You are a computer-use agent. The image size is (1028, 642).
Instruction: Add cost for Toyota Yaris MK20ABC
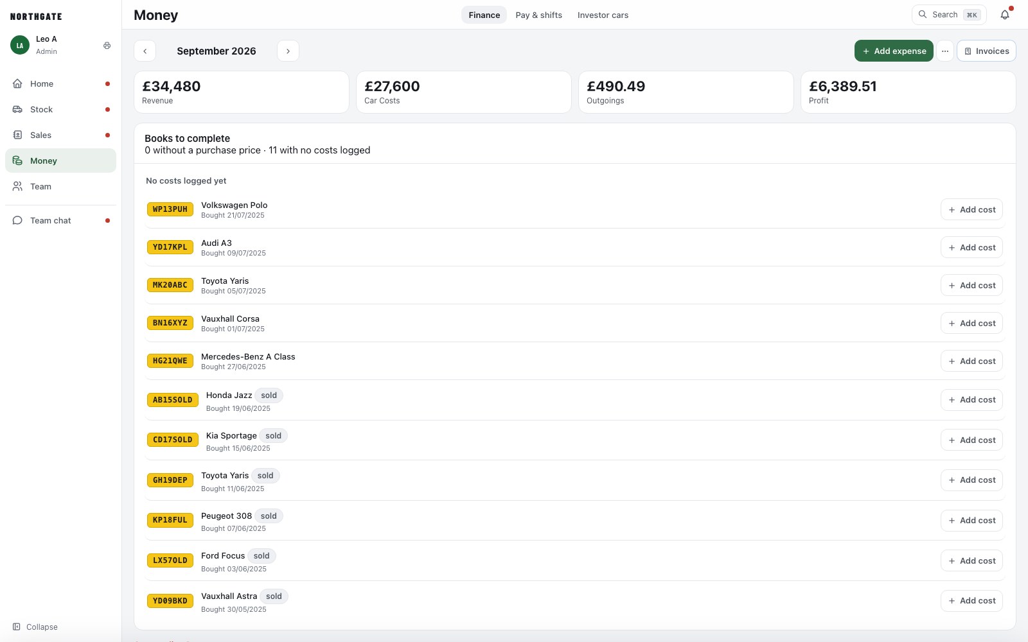971,285
